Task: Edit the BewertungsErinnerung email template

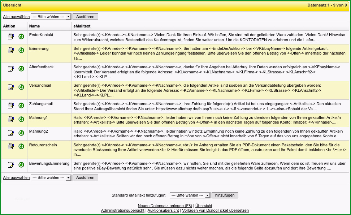Action: pyautogui.click(x=11, y=165)
